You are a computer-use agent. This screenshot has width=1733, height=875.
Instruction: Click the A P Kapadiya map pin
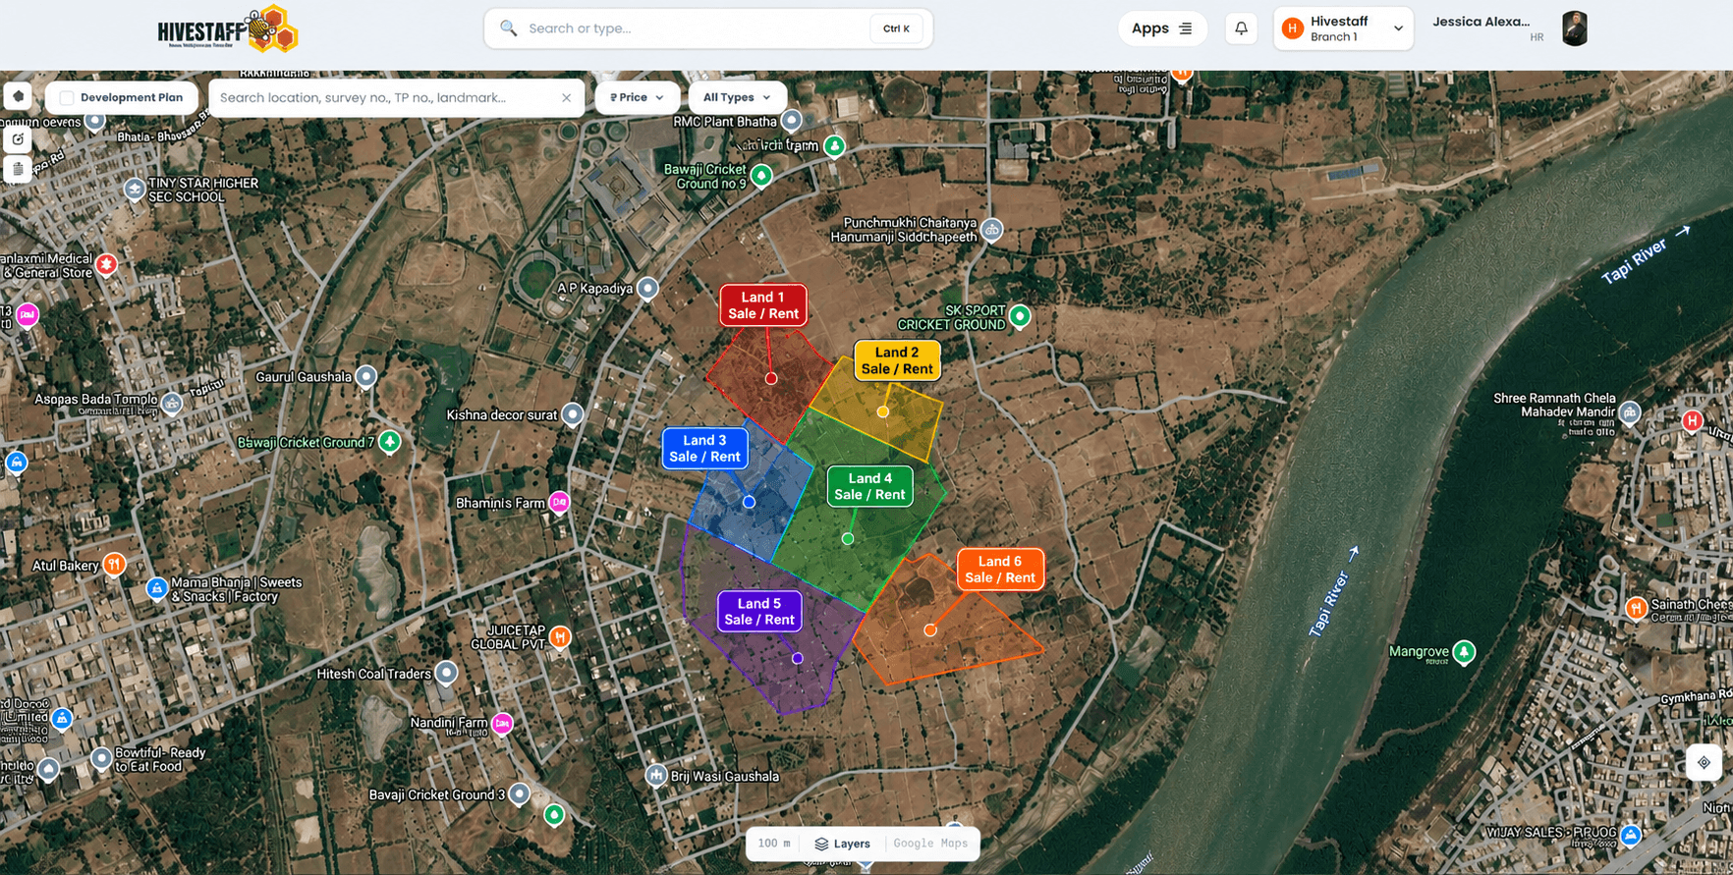coord(647,289)
